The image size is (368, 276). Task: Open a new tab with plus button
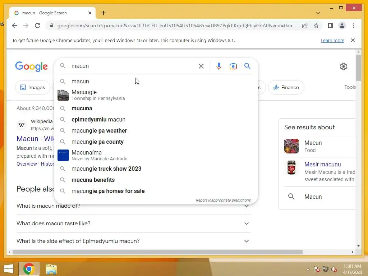(x=103, y=13)
